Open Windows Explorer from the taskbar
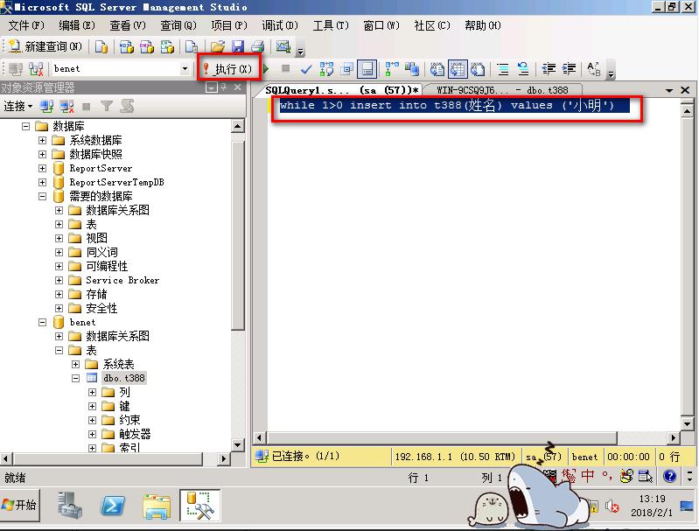This screenshot has height=531, width=699. pos(157,506)
